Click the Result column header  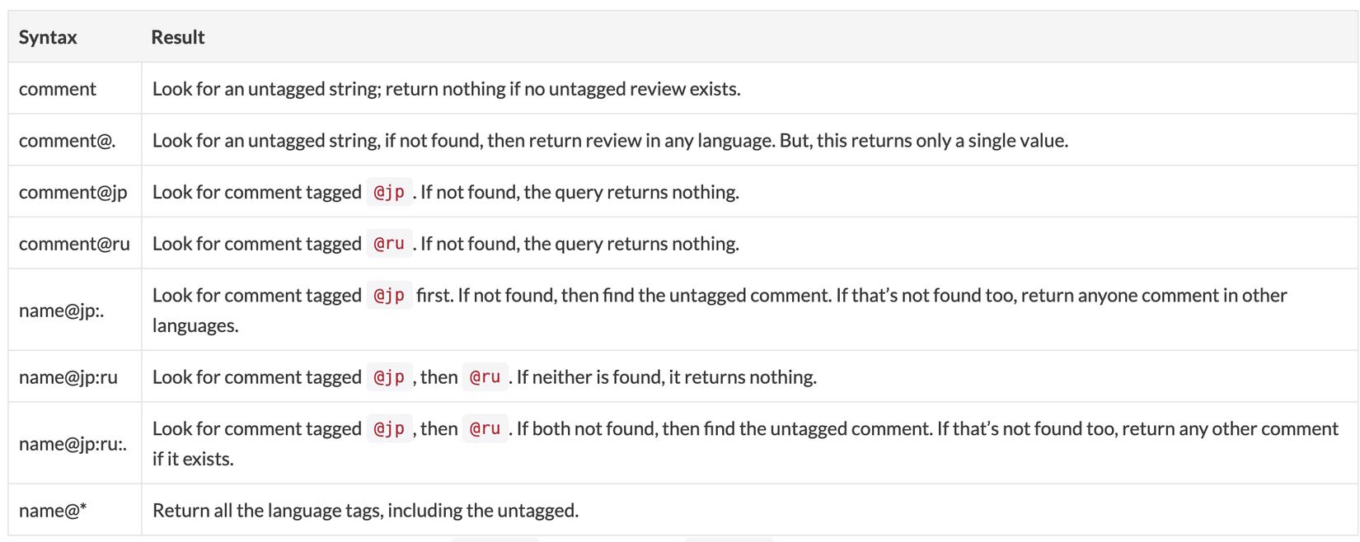click(177, 37)
